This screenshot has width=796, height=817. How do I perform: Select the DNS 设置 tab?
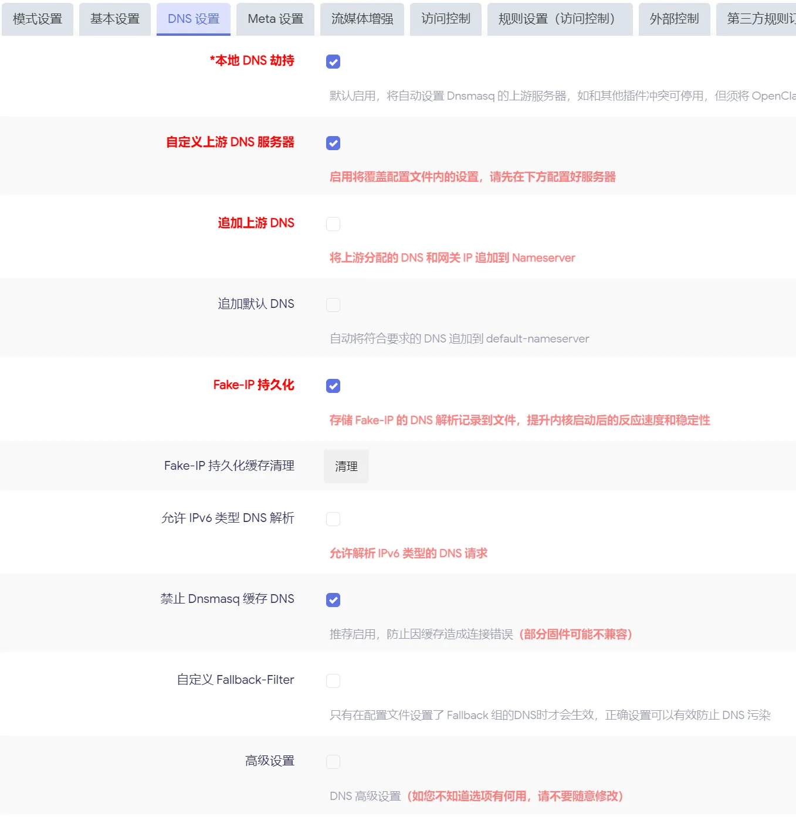pos(194,19)
